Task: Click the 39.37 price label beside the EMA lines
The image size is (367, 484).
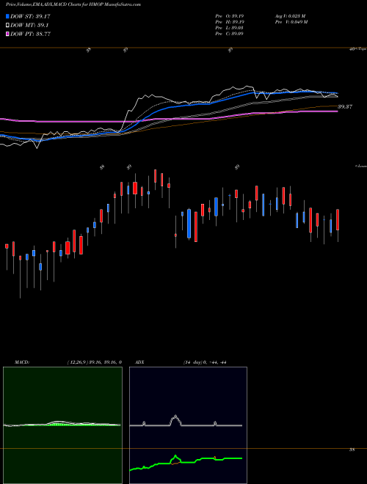Action: pos(345,107)
